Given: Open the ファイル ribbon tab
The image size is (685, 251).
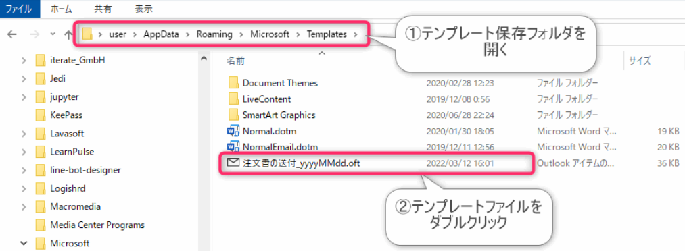Looking at the screenshot, I should (20, 9).
